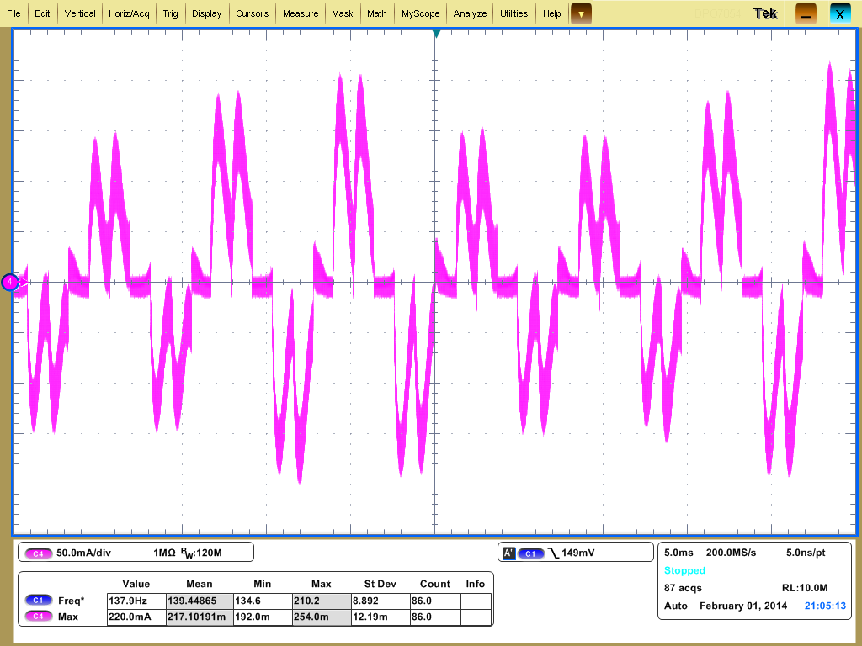Click the Stopped acquisition status indicator
The width and height of the screenshot is (862, 646).
(x=684, y=570)
